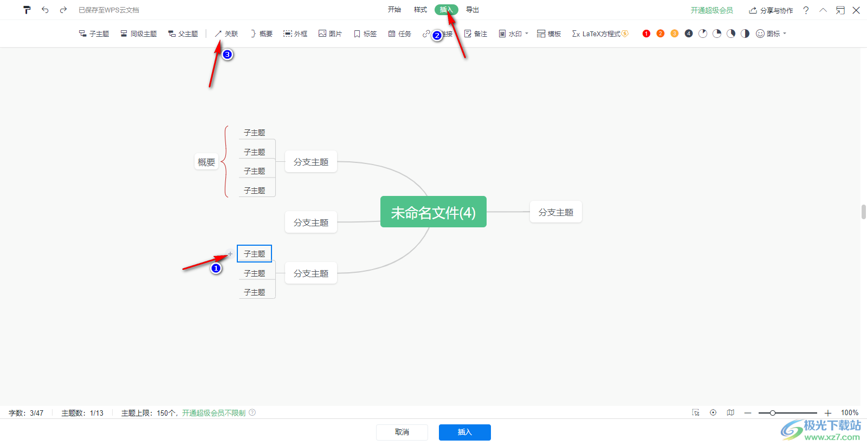
Task: Insert a 父主题 parent topic
Action: [x=183, y=34]
